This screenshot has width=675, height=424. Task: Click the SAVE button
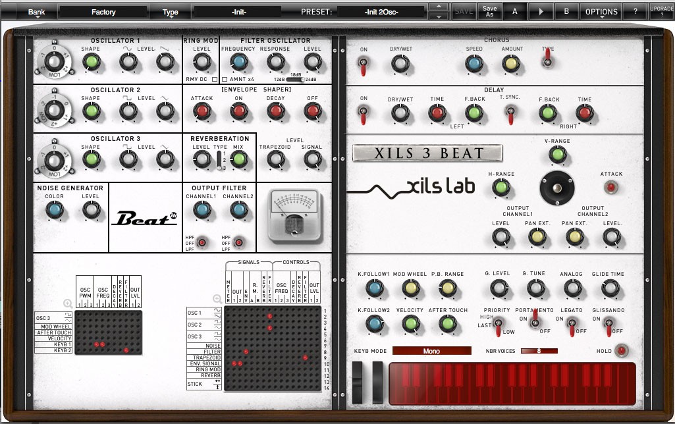click(464, 11)
